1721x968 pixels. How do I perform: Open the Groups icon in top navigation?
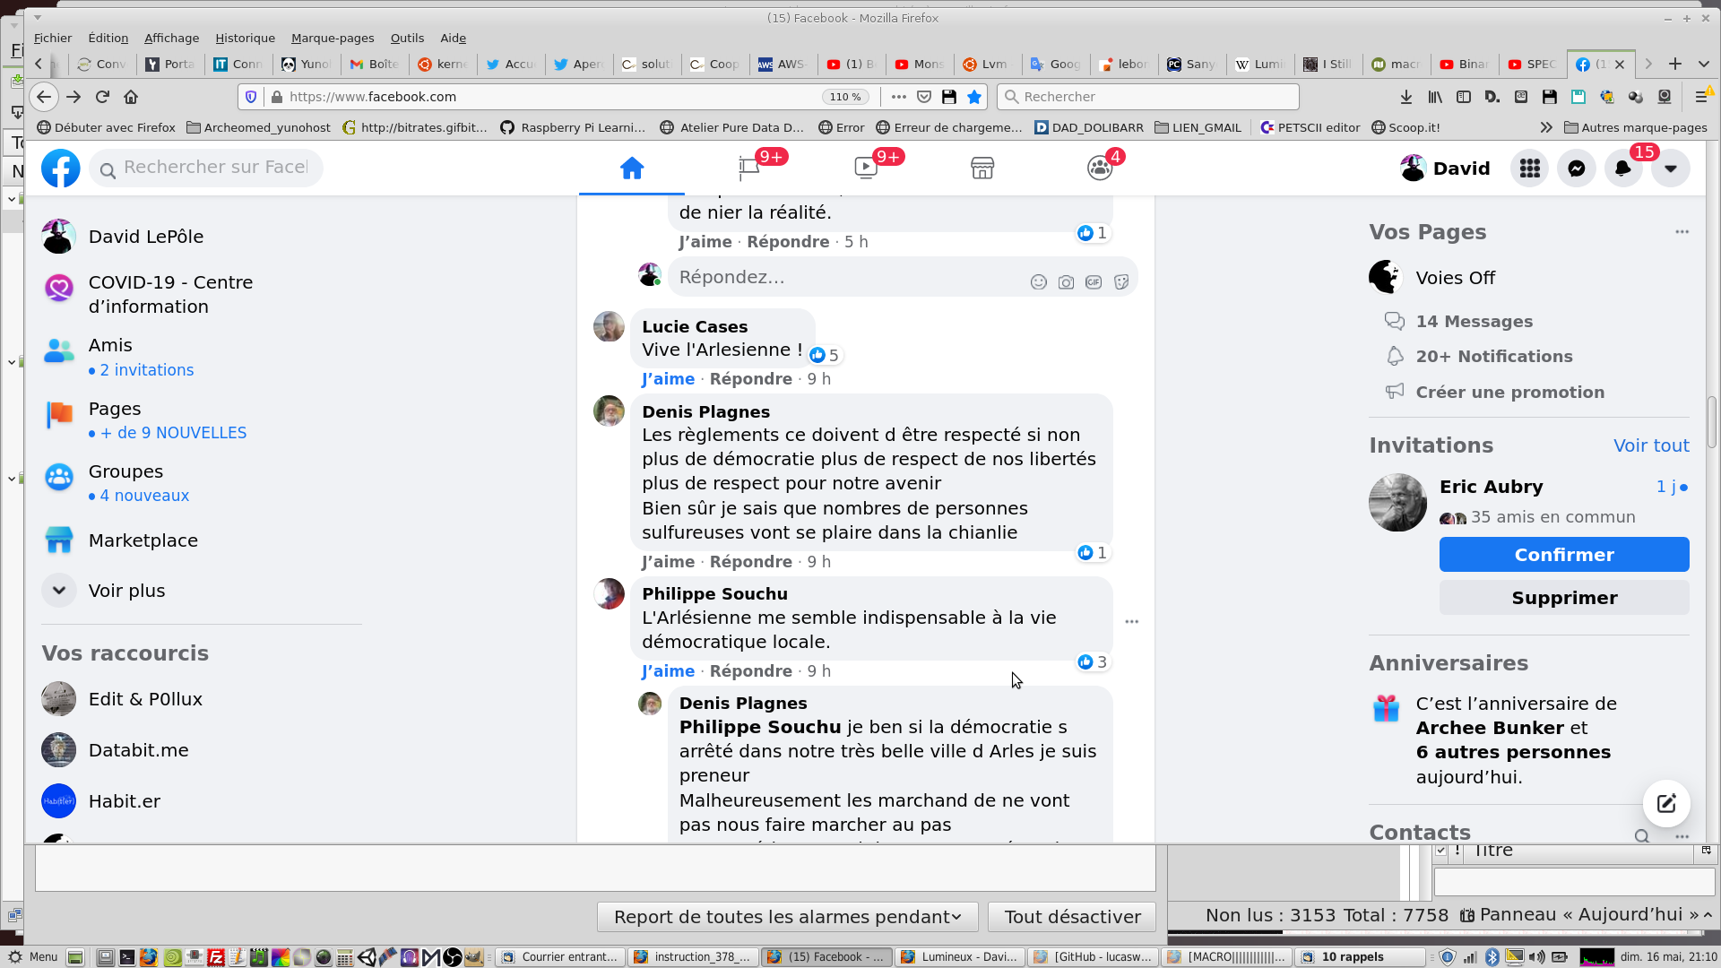1099,169
